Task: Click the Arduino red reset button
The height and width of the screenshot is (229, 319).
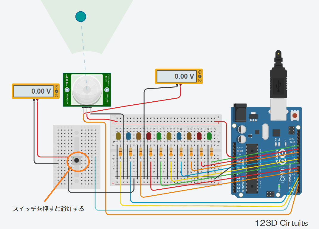Action: coord(295,116)
